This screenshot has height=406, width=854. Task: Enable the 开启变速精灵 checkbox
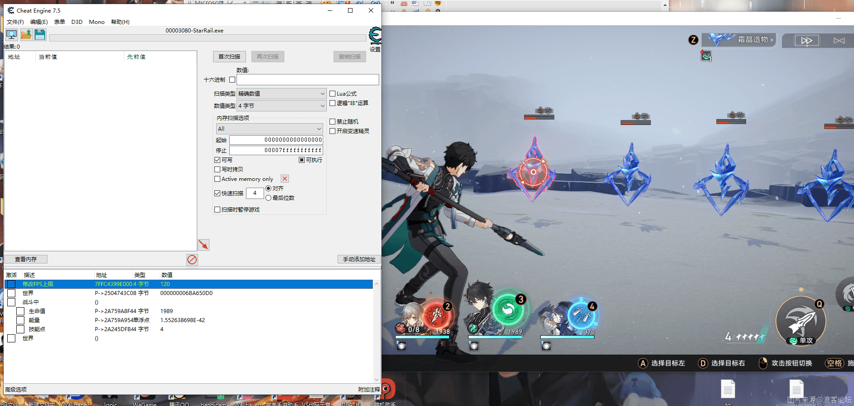pyautogui.click(x=332, y=131)
